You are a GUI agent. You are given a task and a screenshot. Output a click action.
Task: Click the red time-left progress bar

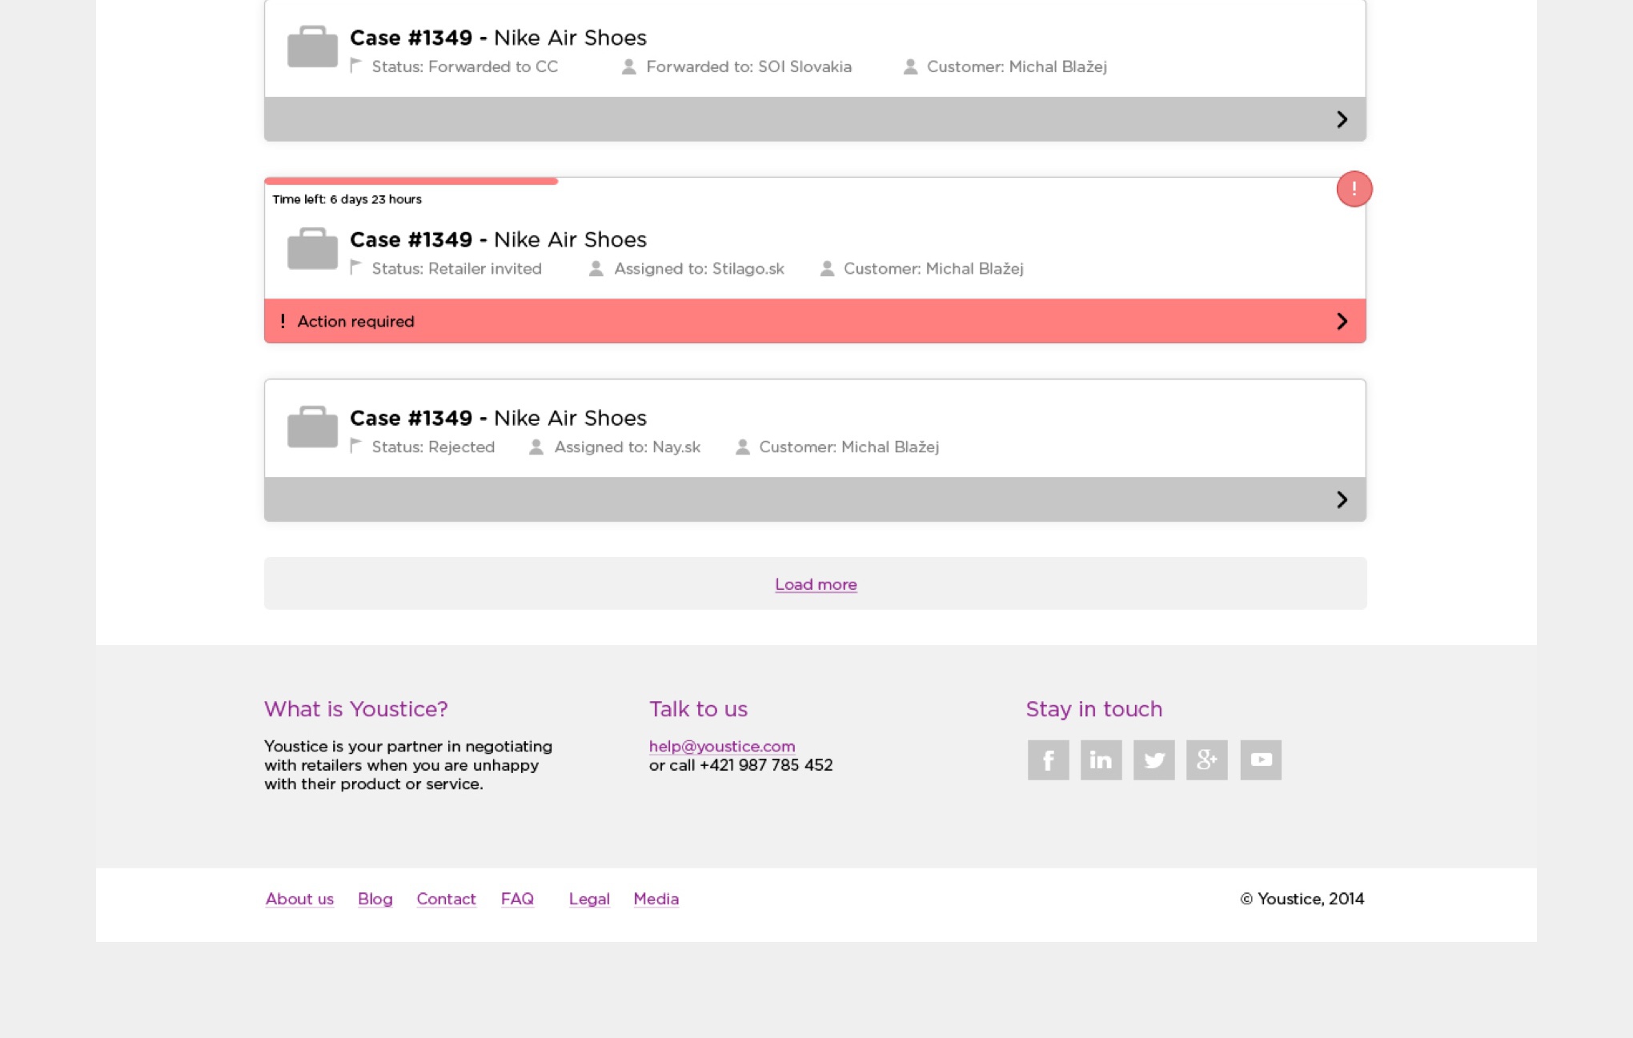tap(411, 182)
